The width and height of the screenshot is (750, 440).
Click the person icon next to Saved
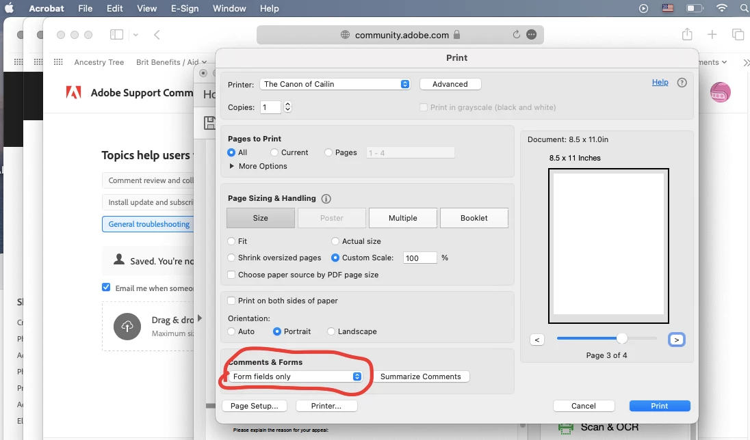point(118,260)
